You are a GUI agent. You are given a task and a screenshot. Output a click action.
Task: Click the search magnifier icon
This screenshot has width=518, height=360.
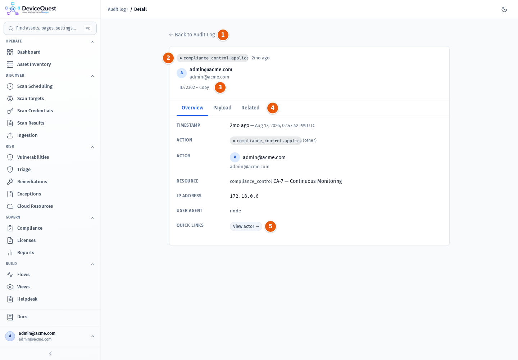(x=11, y=28)
